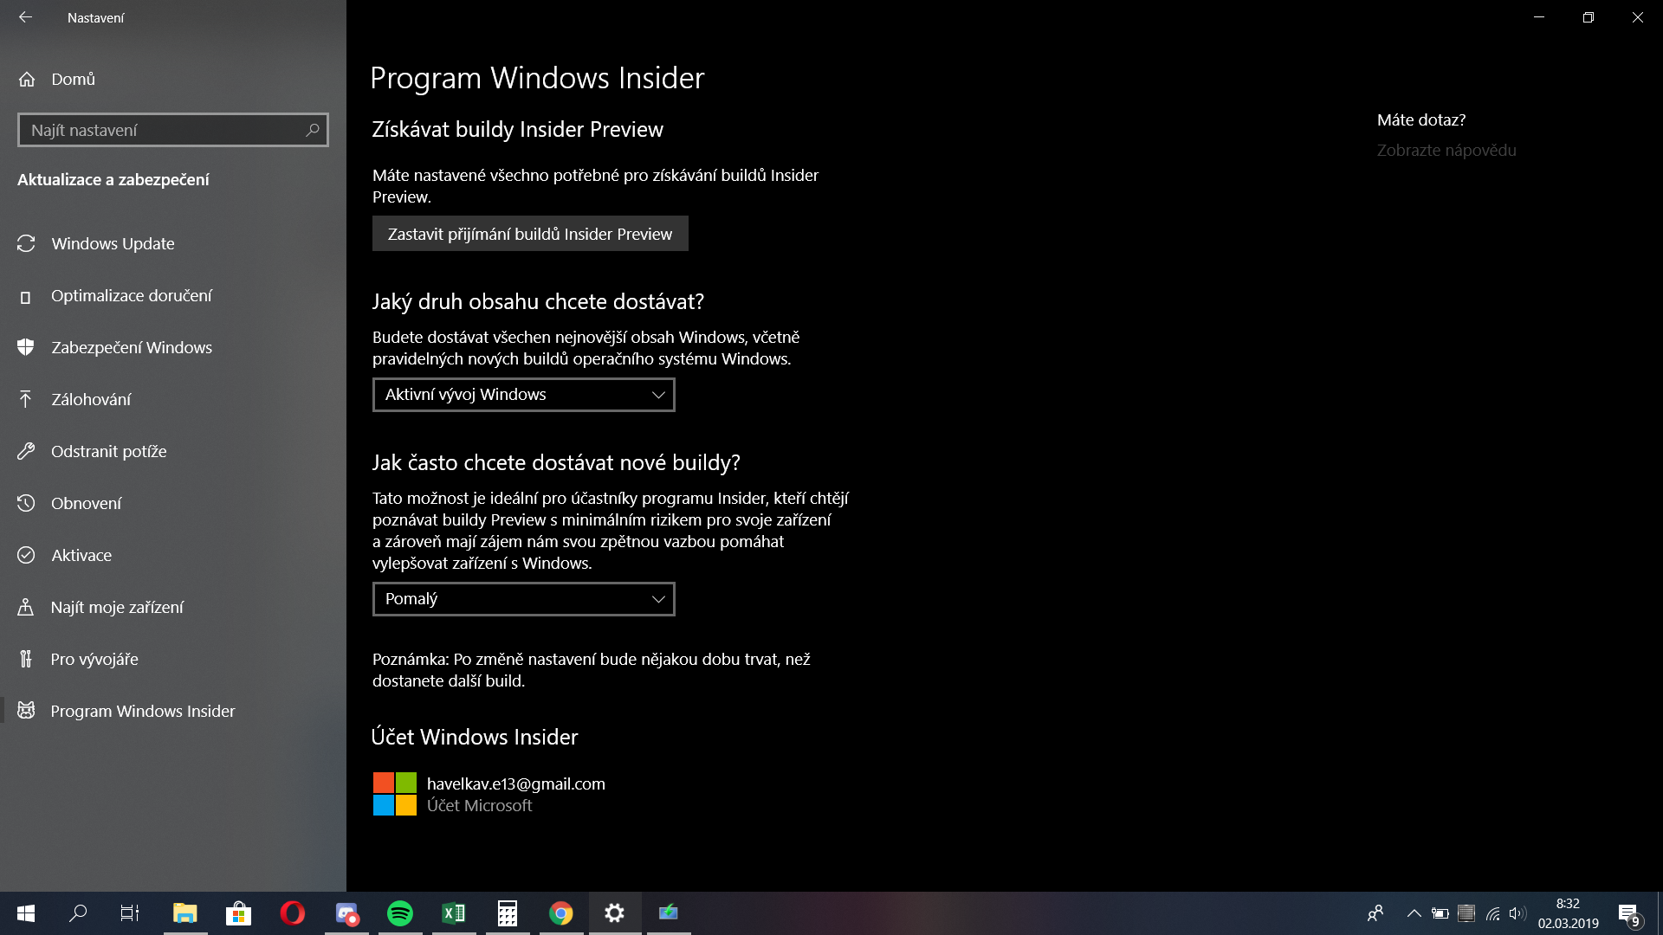This screenshot has width=1663, height=935.
Task: Click the Zobrazte nápovědu help link
Action: pos(1446,150)
